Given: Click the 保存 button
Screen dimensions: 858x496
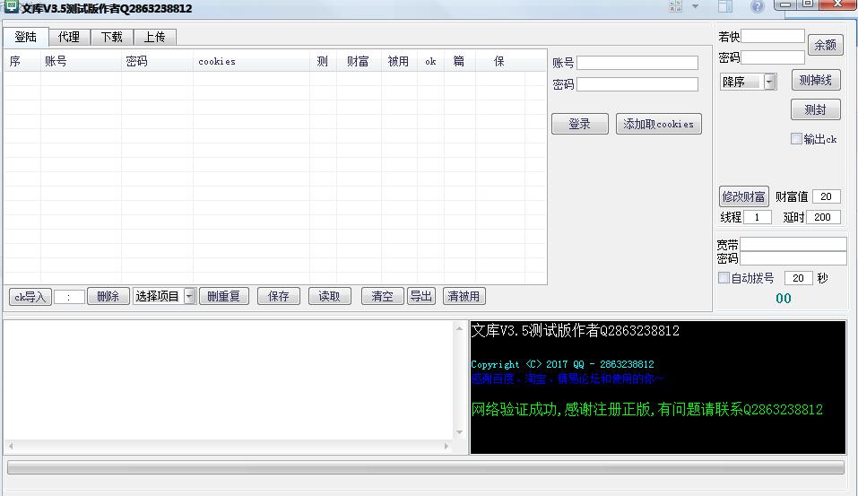Looking at the screenshot, I should click(279, 296).
